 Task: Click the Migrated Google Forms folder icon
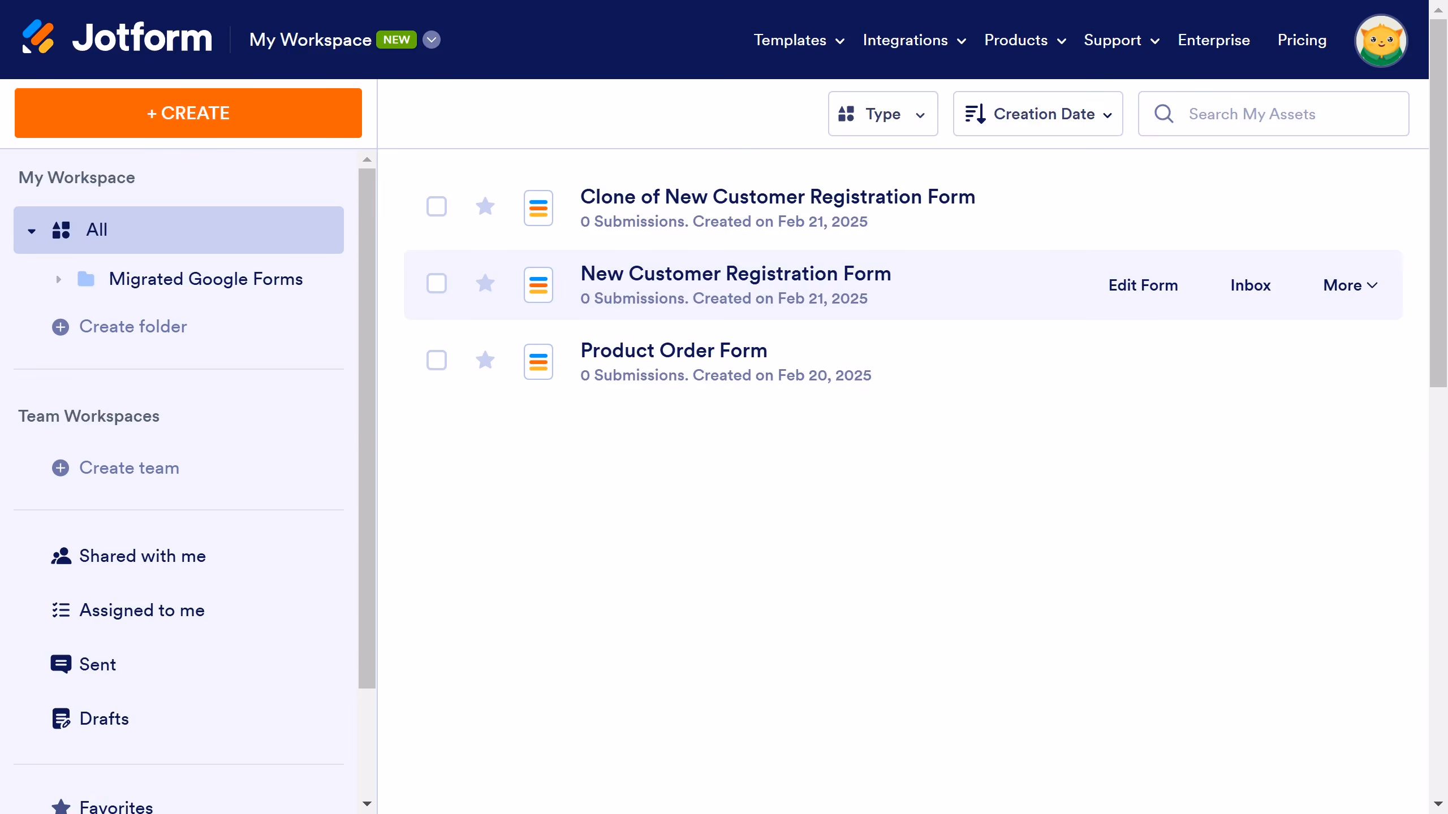[86, 279]
